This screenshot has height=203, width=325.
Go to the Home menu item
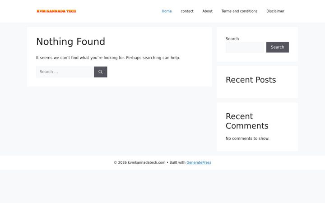pos(167,11)
